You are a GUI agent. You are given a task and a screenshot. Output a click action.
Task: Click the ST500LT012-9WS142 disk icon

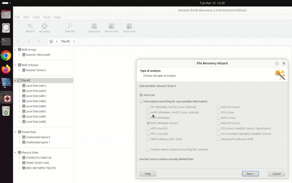(x=24, y=157)
